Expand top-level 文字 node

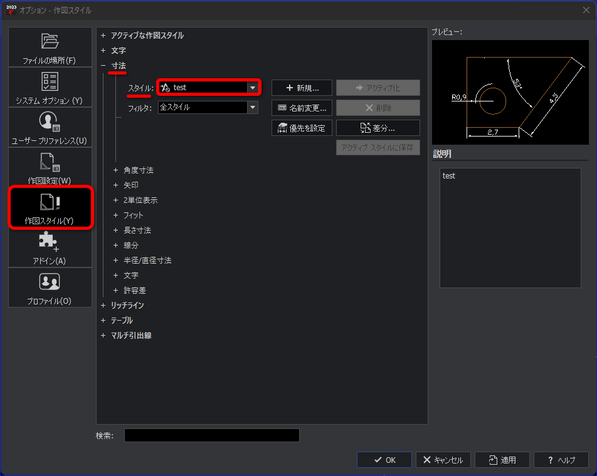point(103,51)
